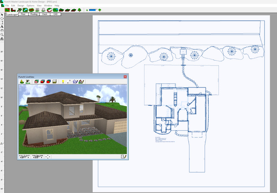The width and height of the screenshot is (277, 193).
Task: Select the second terrain slope tool icon
Action: tap(68, 10)
